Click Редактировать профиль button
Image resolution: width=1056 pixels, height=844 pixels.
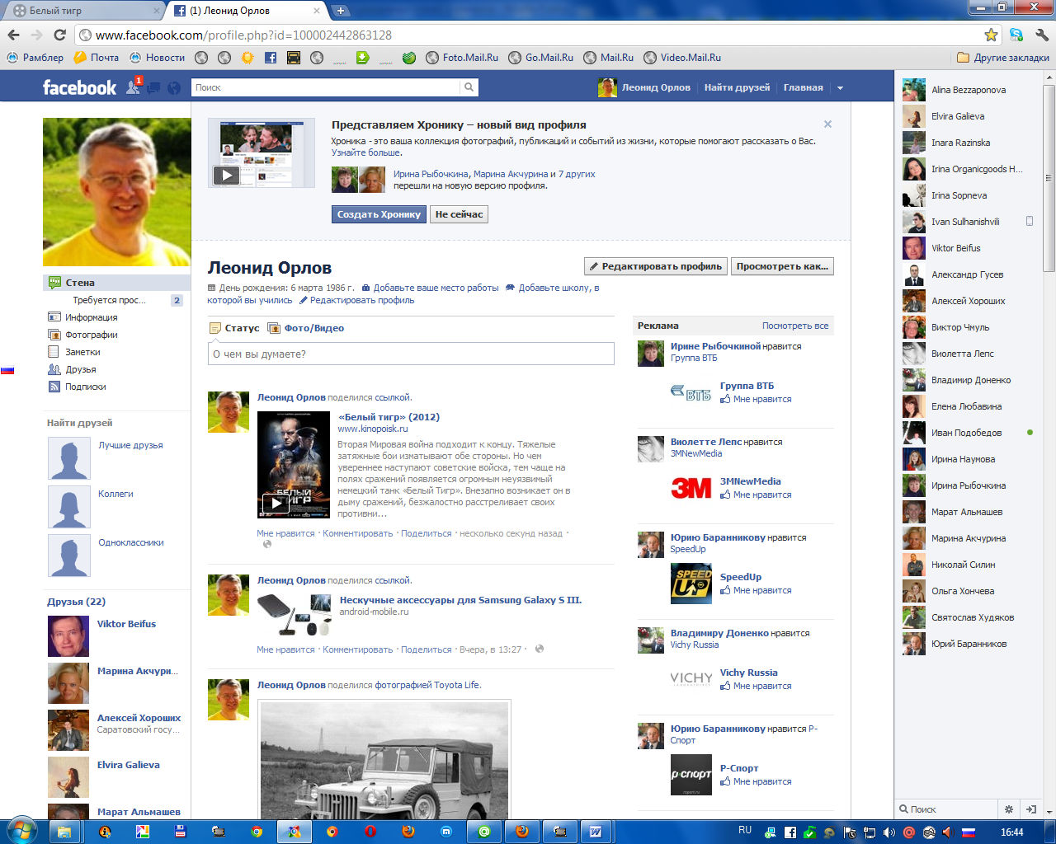click(655, 266)
